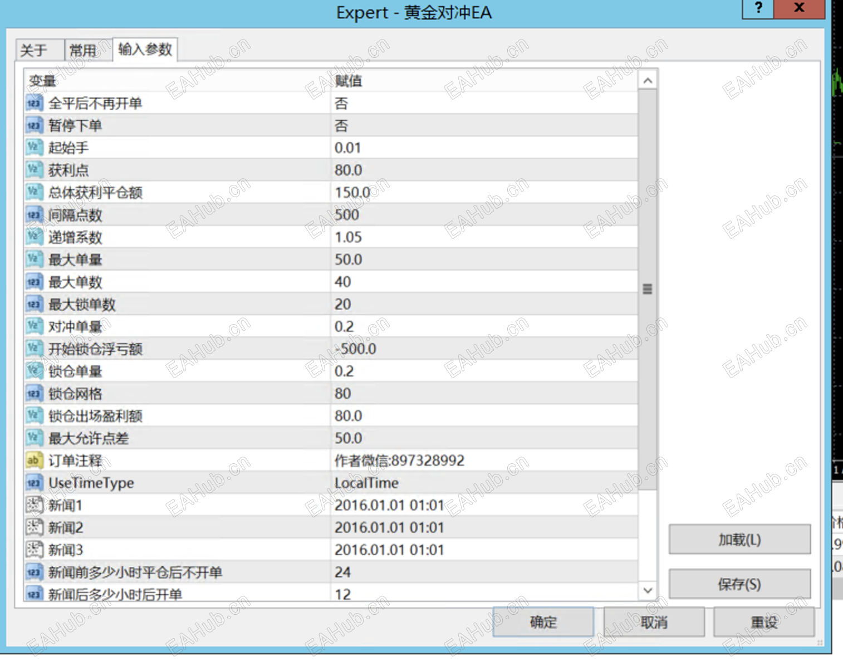
Task: Click the decimal icon beside 最大允许点差
Action: [x=33, y=438]
